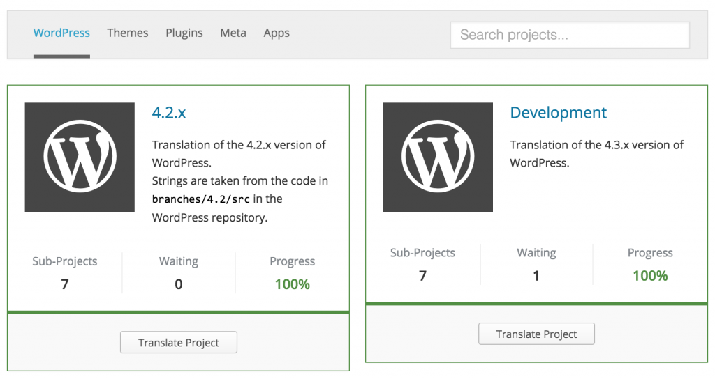Click the Waiting count 0 on the 4.2.x card
The height and width of the screenshot is (379, 715).
point(179,284)
